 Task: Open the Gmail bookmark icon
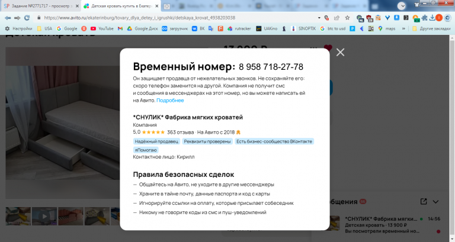pyautogui.click(x=120, y=28)
